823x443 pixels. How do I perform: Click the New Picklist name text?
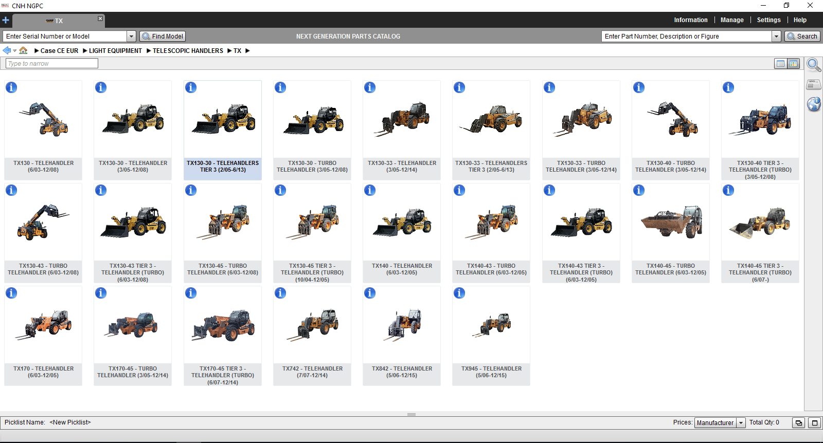pyautogui.click(x=70, y=422)
